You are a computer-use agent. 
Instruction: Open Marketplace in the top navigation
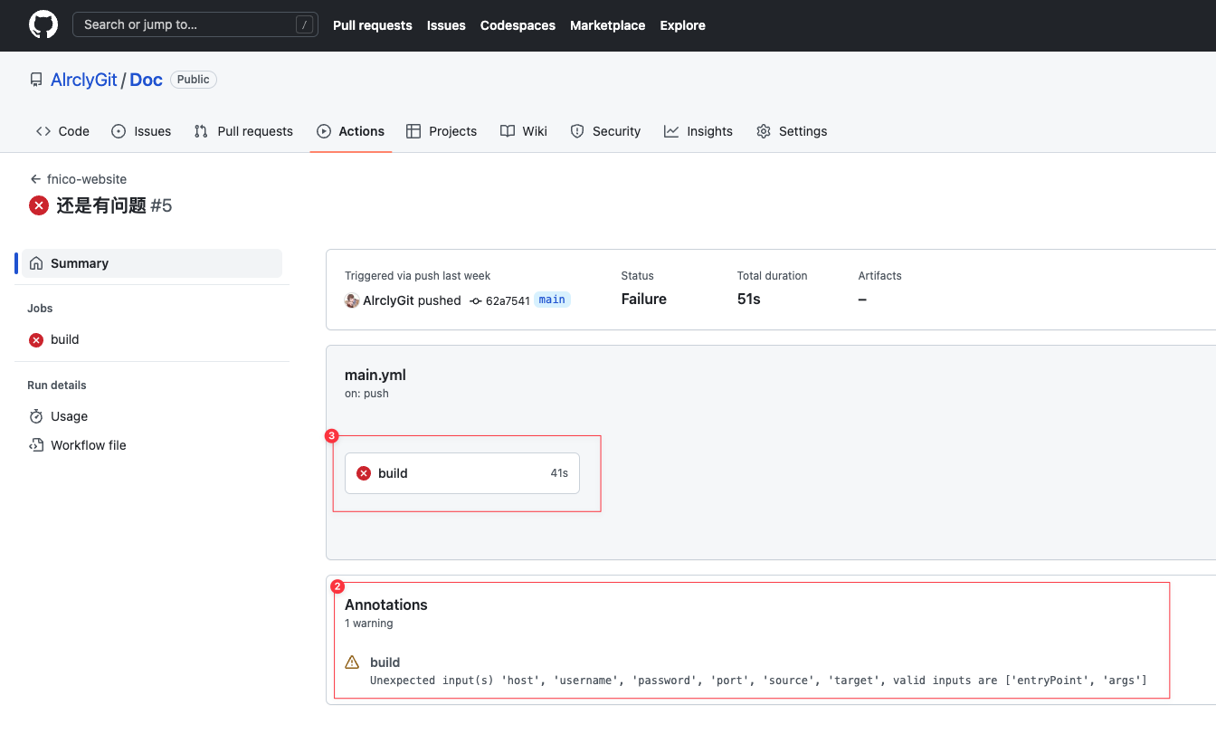(x=607, y=25)
